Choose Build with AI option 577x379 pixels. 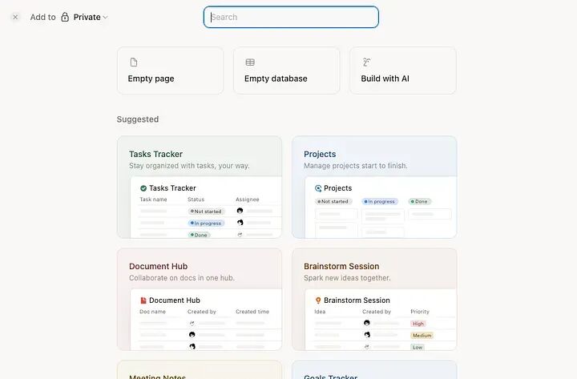point(403,71)
